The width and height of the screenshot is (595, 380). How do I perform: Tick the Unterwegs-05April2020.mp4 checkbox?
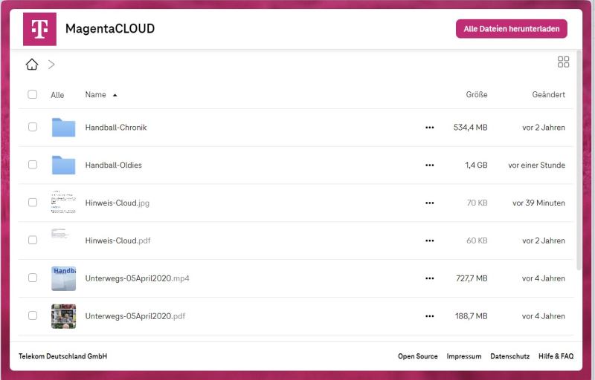(x=33, y=278)
